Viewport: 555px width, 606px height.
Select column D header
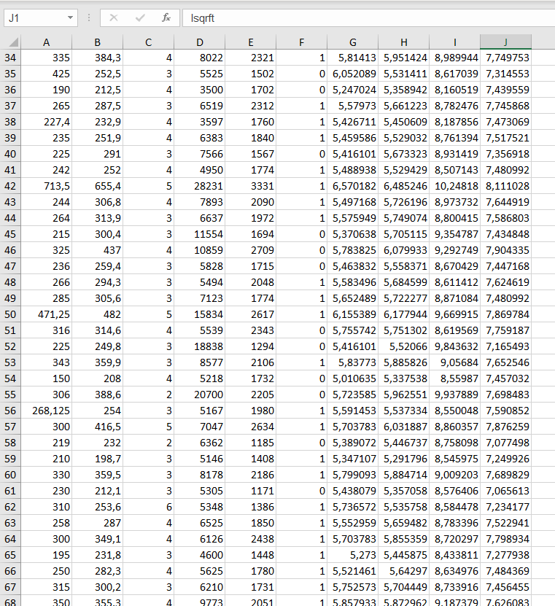199,42
